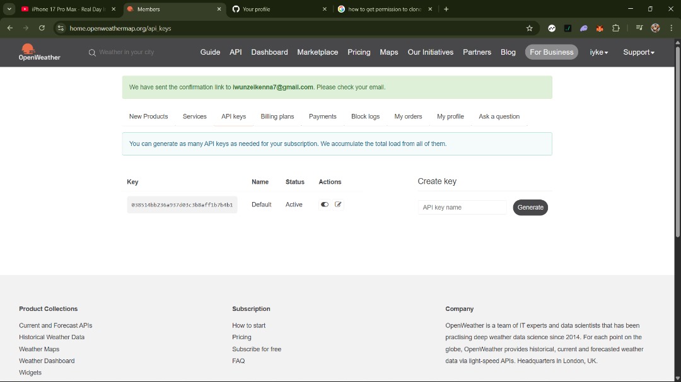Open Dashboard in the navigation bar
681x382 pixels.
click(269, 52)
